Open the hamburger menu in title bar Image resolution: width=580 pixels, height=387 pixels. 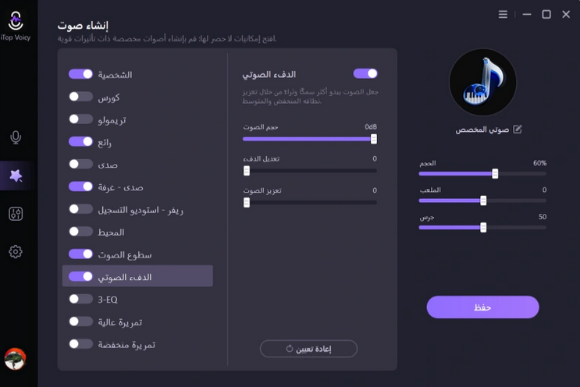[503, 14]
